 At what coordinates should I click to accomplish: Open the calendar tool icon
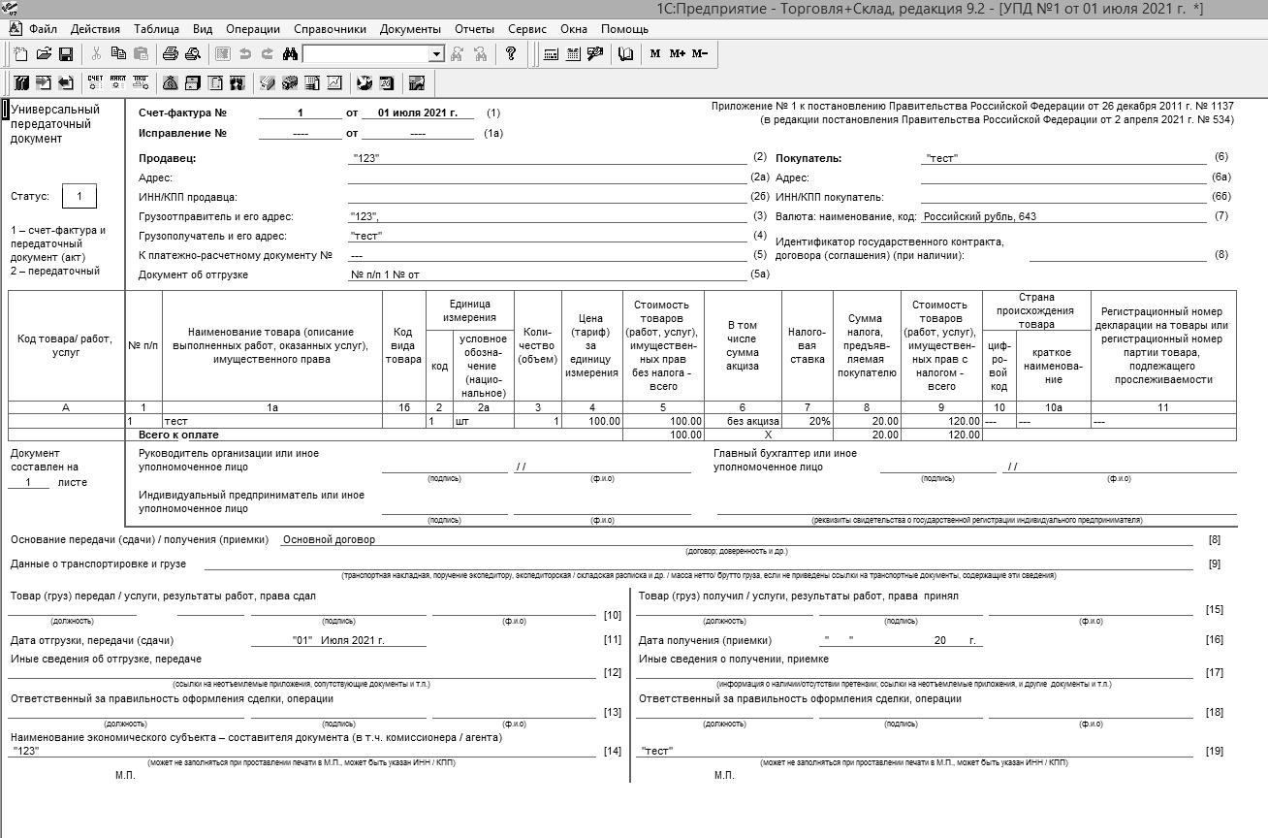point(573,54)
